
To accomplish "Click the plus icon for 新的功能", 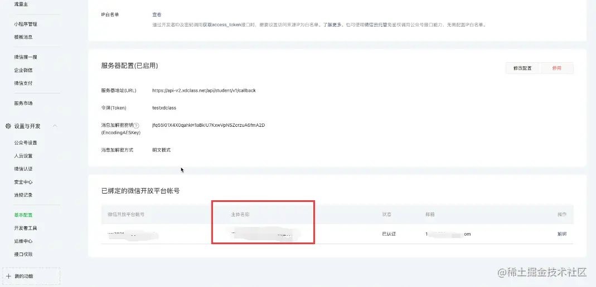I will click(x=8, y=276).
